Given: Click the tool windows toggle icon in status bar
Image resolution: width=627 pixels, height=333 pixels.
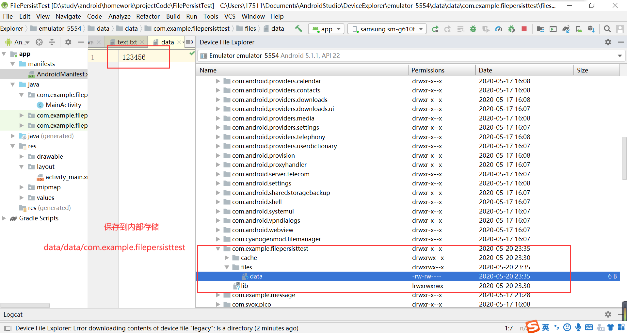Looking at the screenshot, I should point(8,328).
